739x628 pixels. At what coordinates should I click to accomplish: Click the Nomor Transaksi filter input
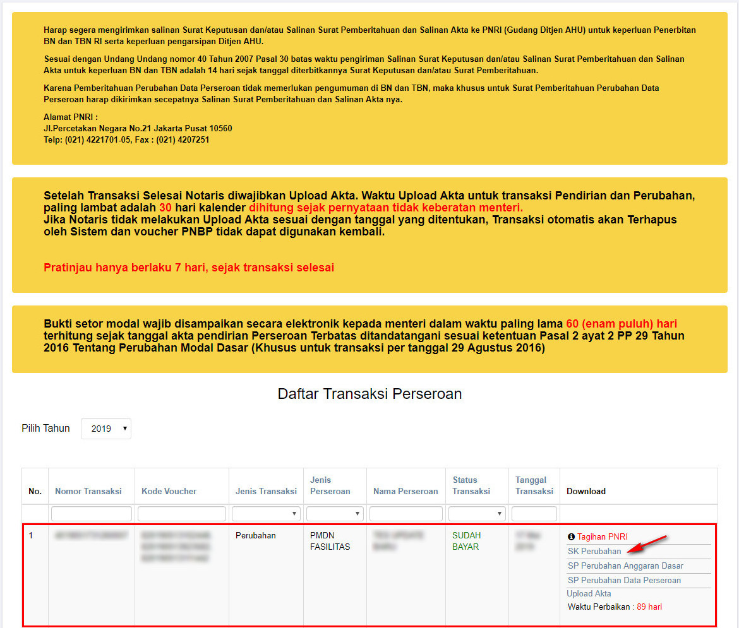[92, 514]
